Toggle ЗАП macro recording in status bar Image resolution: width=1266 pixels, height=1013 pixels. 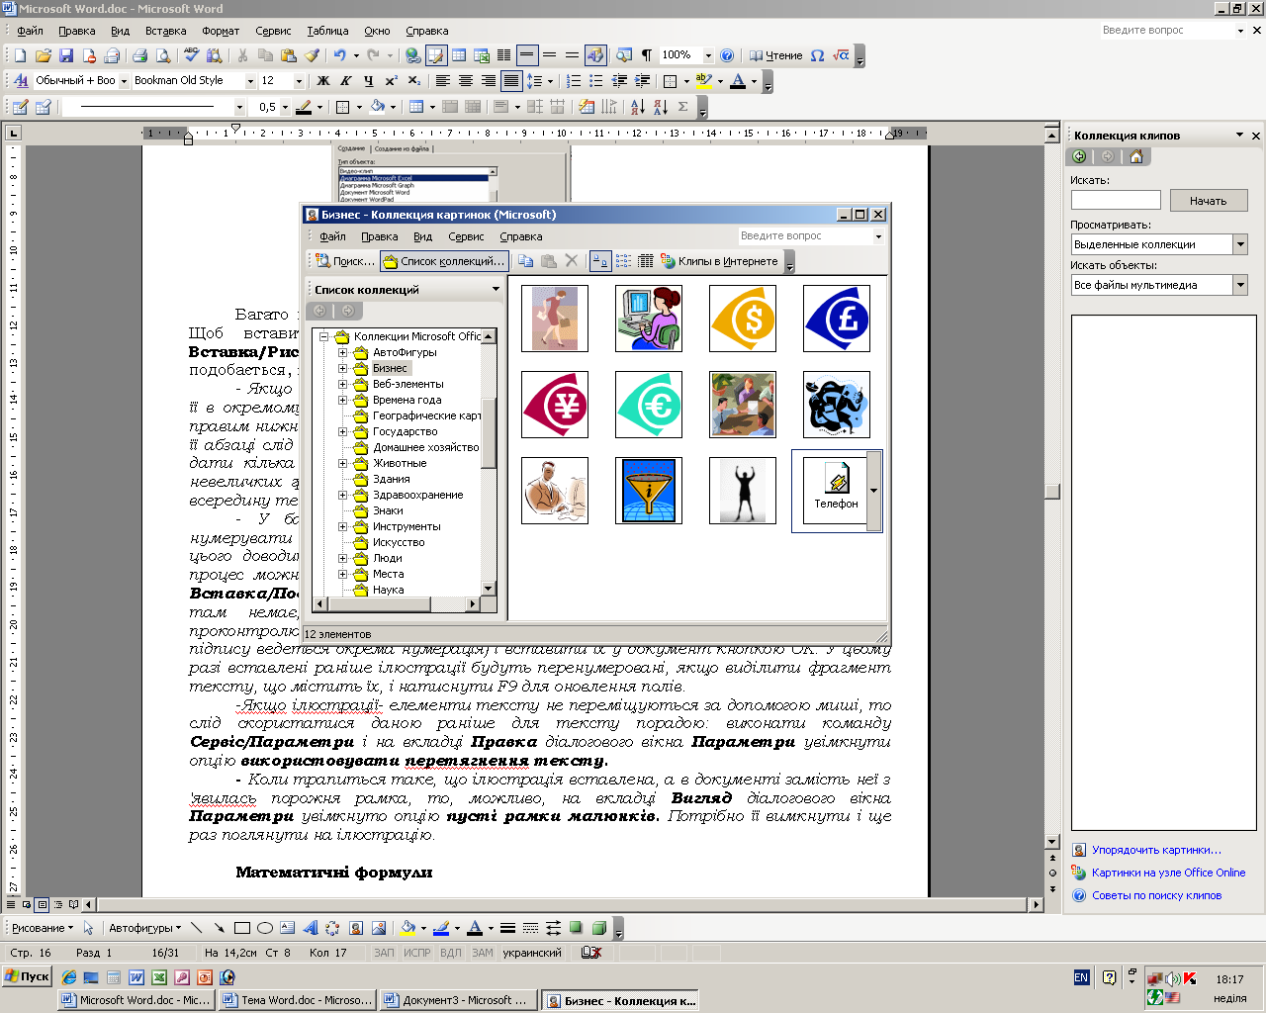[x=384, y=953]
